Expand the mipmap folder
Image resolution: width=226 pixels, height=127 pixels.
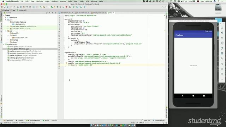pyautogui.click(x=8, y=40)
